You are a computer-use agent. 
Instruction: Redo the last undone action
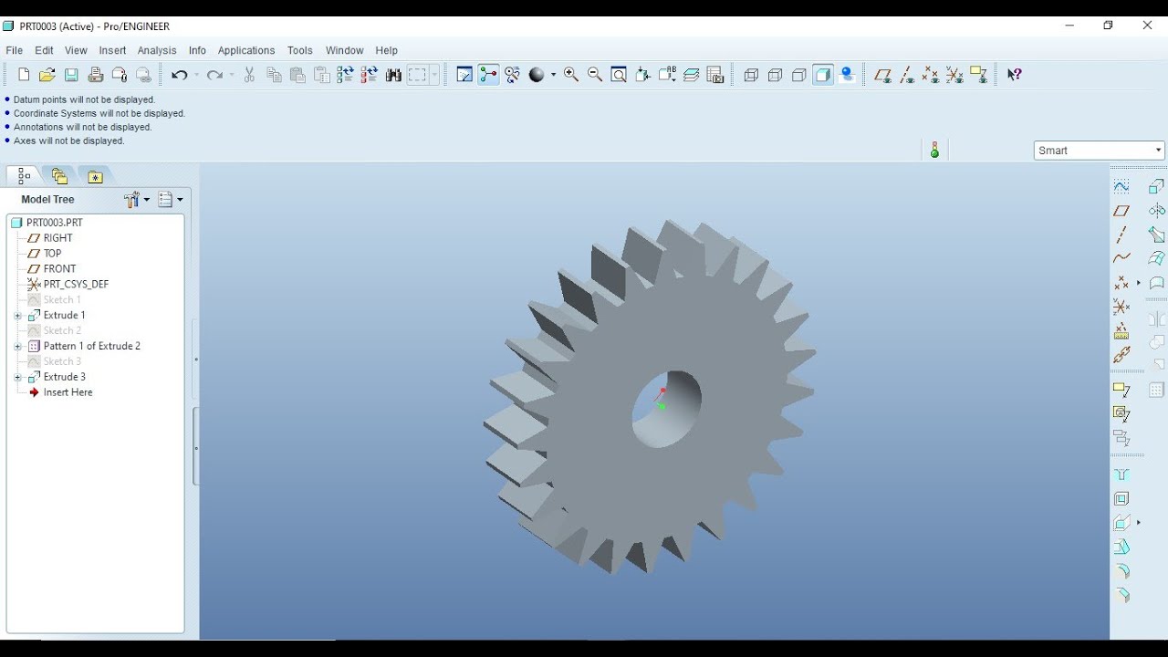214,75
